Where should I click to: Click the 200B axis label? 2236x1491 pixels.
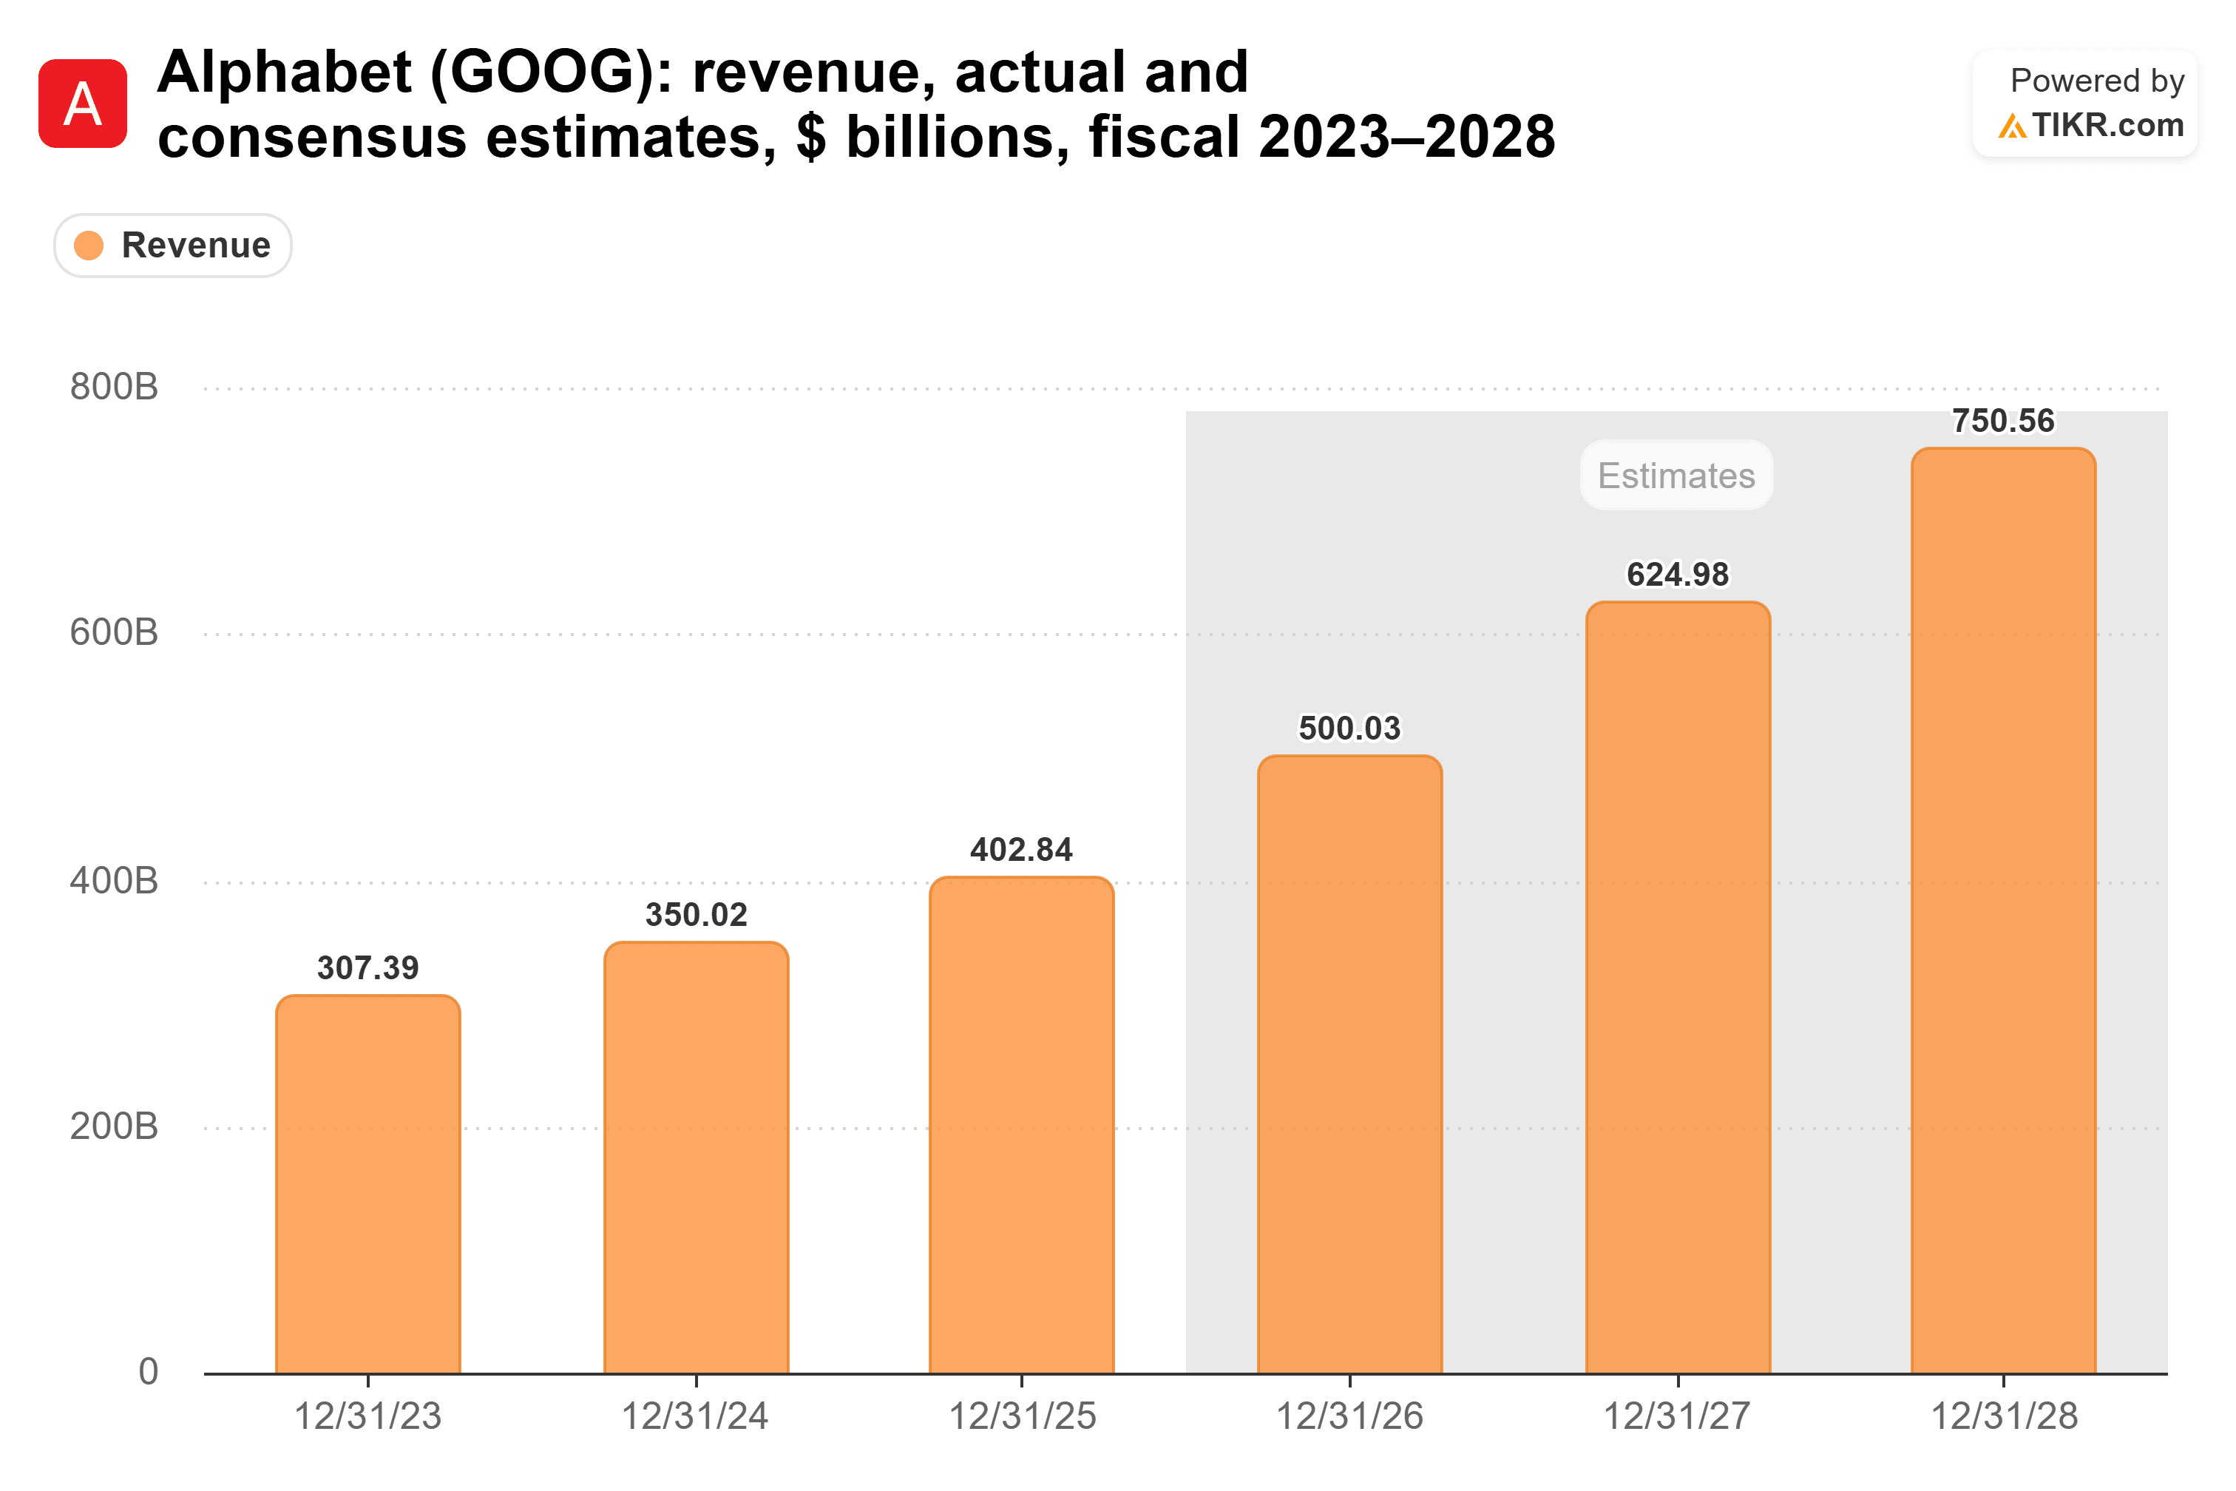click(x=113, y=1127)
